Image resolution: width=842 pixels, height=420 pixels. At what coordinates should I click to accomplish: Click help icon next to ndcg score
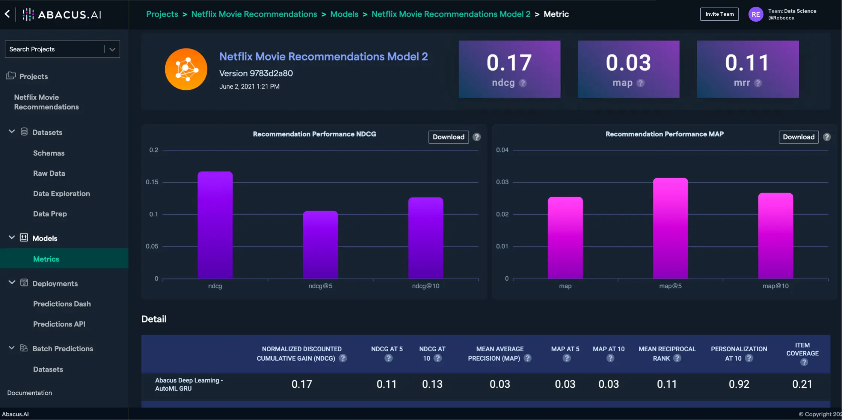click(523, 83)
